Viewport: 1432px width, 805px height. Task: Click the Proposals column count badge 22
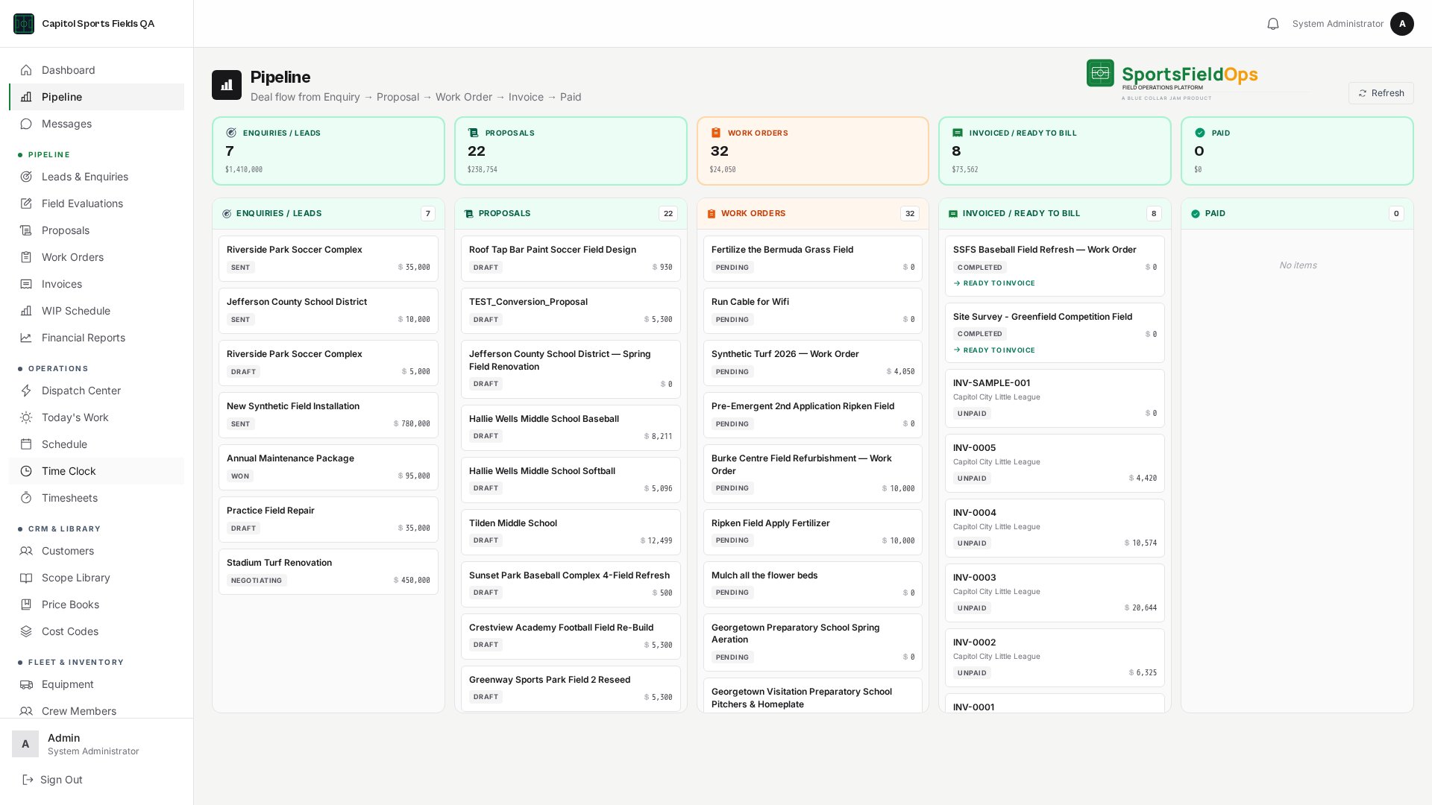(668, 214)
